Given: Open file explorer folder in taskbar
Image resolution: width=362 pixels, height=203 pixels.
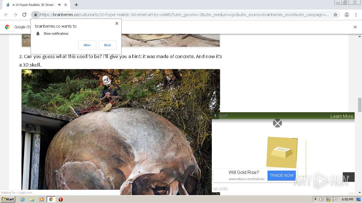Looking at the screenshot, I should [32, 199].
